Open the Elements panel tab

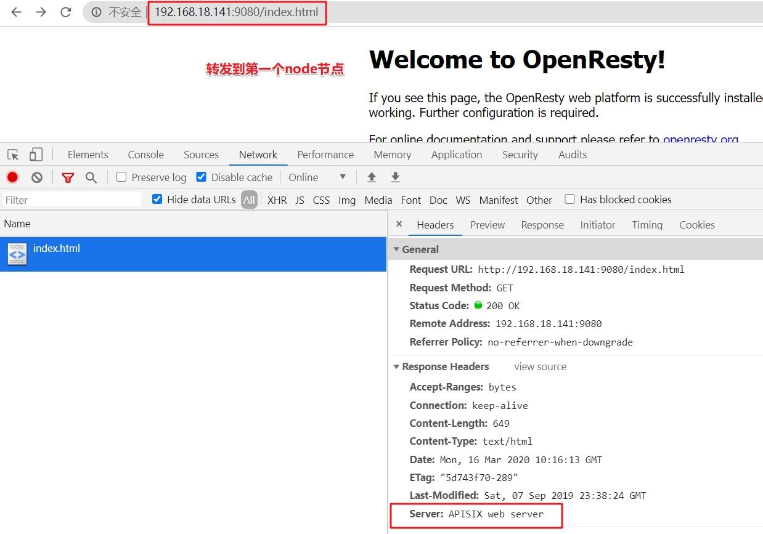pos(88,155)
